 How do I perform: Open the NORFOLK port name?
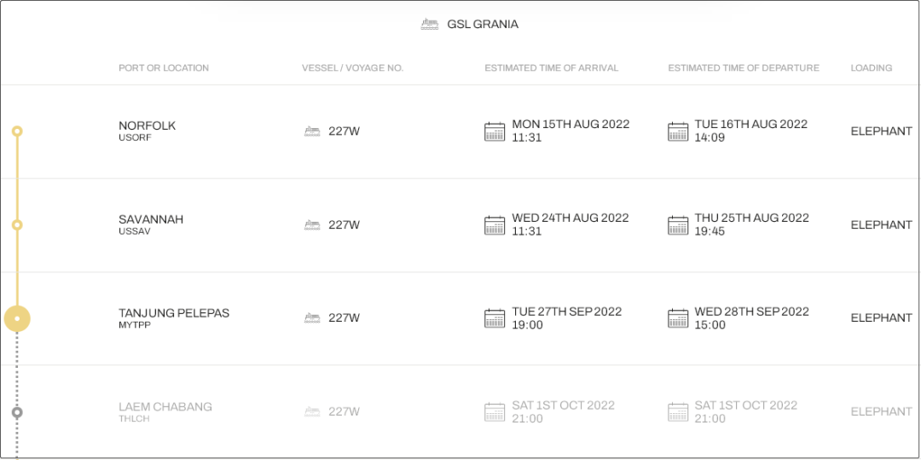coord(148,125)
